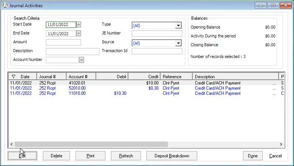Sort by Description column header
This screenshot has height=166, width=294.
(235, 76)
